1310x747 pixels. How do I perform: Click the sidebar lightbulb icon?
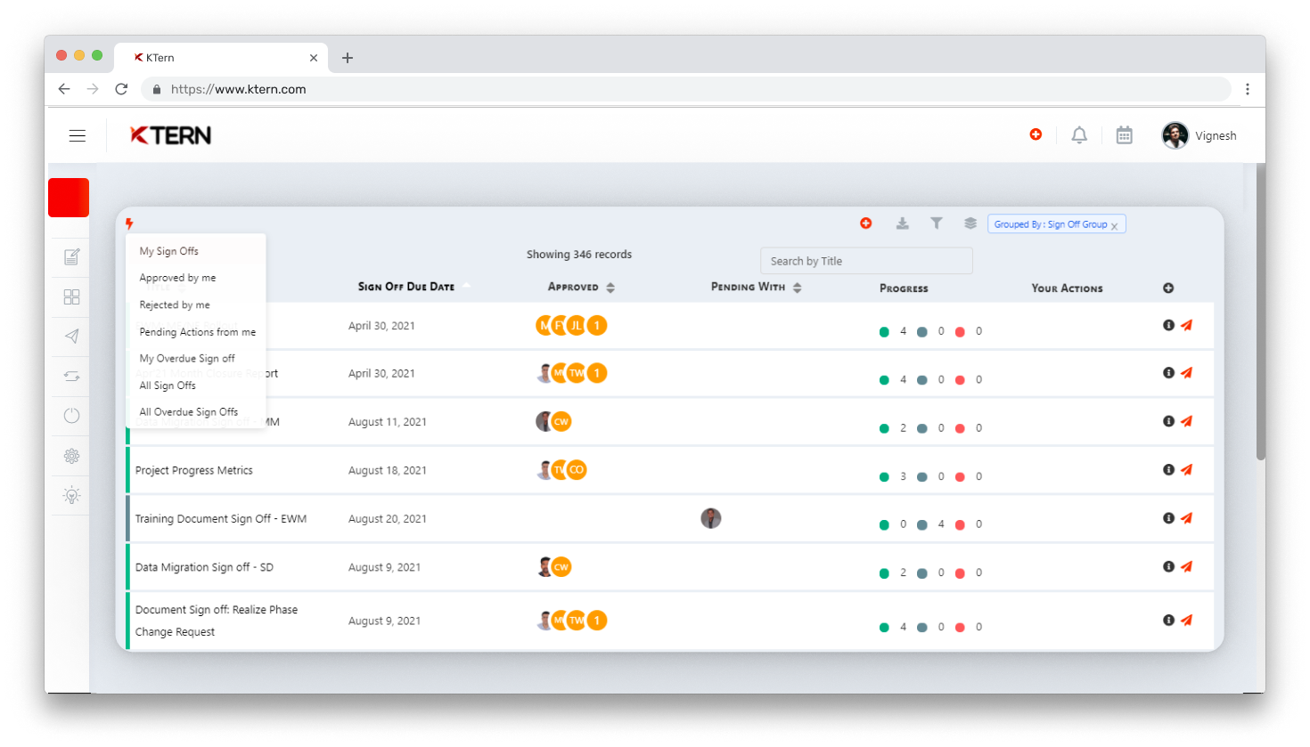[72, 496]
